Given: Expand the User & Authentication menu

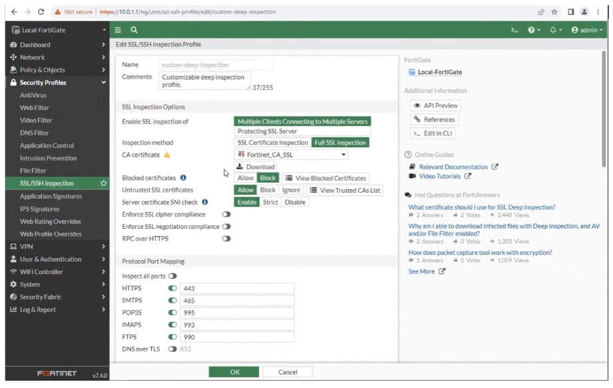Looking at the screenshot, I should point(57,259).
